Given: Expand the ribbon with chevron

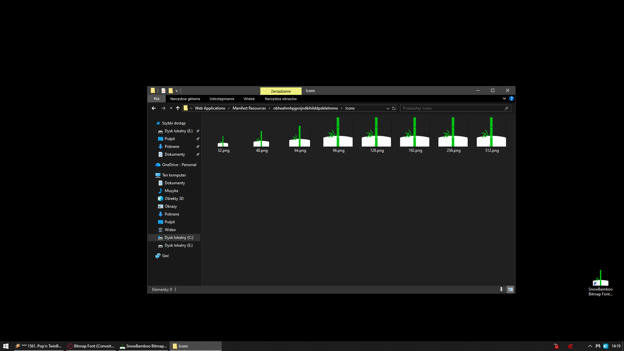Looking at the screenshot, I should pyautogui.click(x=504, y=98).
